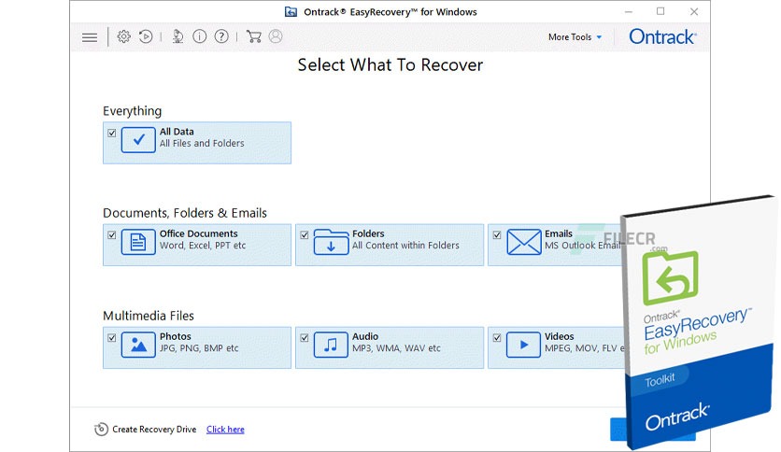This screenshot has height=452, width=781.
Task: Click the Office Documents tile icon
Action: [138, 243]
